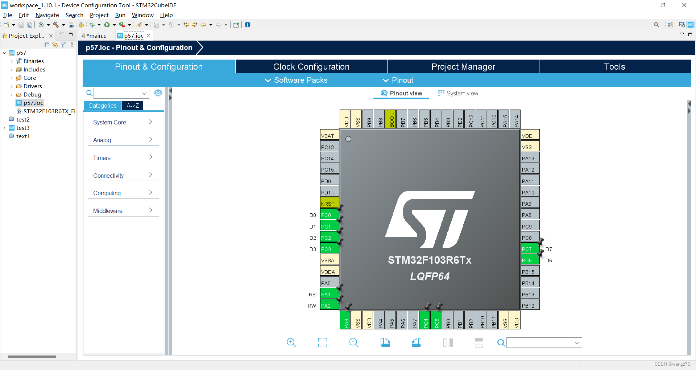696x370 pixels.
Task: Open the pin search combo box dropdown
Action: tap(576, 343)
